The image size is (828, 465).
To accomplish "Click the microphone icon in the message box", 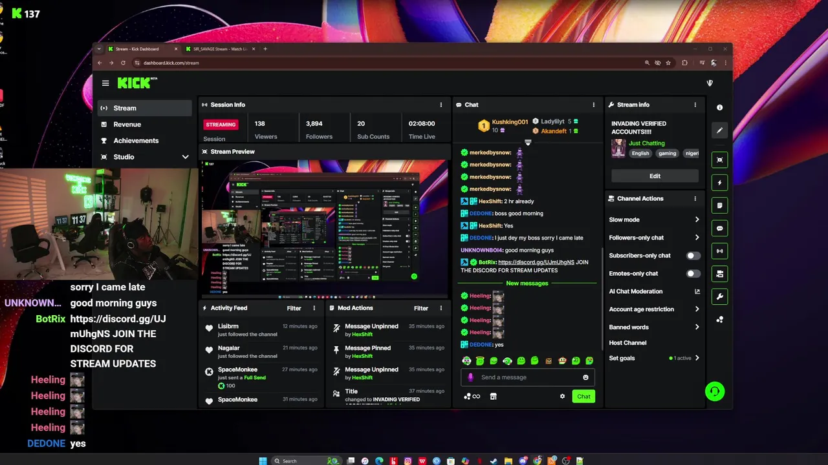I will click(x=470, y=377).
